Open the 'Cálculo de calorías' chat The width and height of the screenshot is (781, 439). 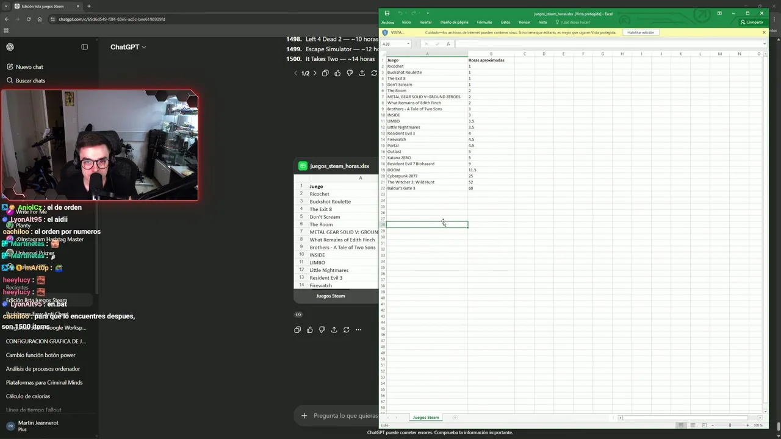[x=28, y=396]
